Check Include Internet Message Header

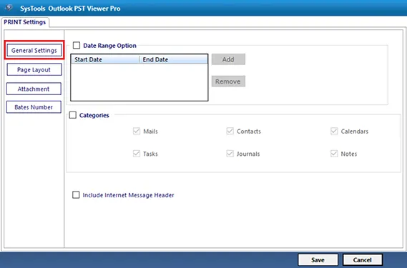pyautogui.click(x=76, y=195)
